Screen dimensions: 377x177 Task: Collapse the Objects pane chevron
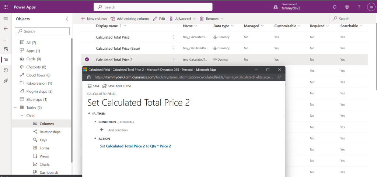coord(67,19)
